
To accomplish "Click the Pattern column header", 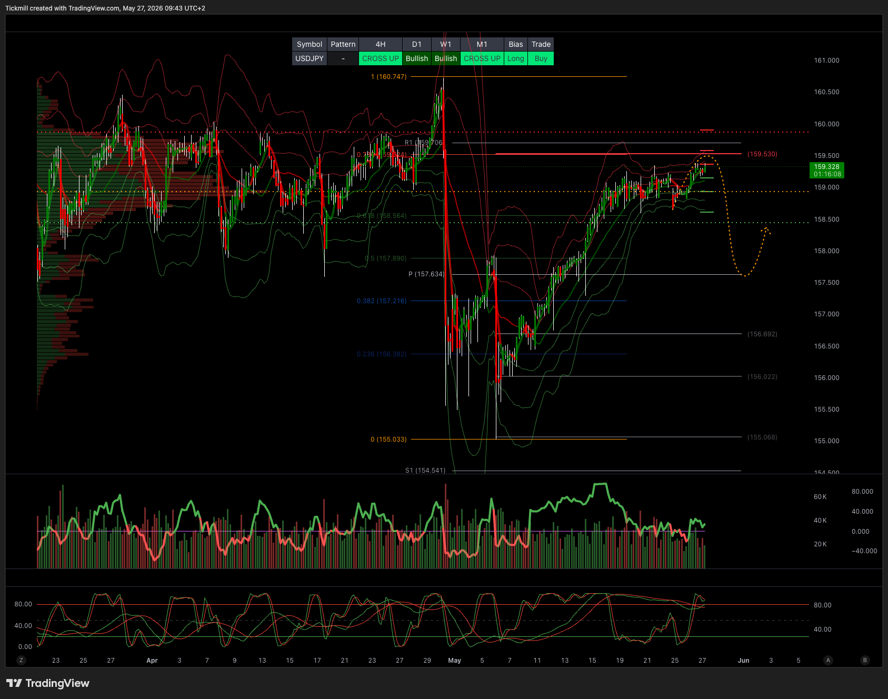I will (x=343, y=44).
